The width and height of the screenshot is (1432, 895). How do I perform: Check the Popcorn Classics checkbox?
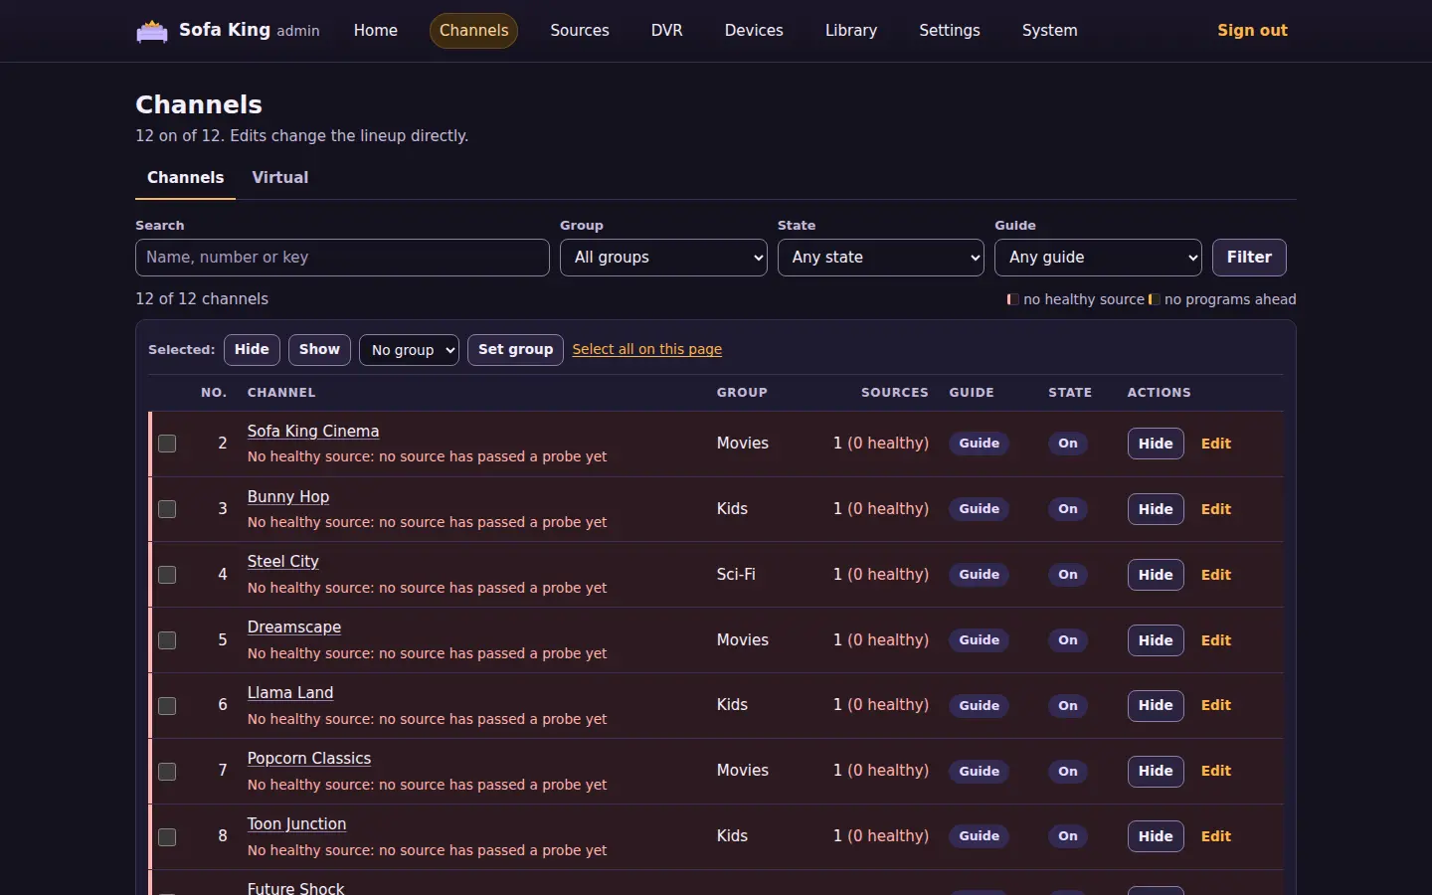click(x=167, y=771)
